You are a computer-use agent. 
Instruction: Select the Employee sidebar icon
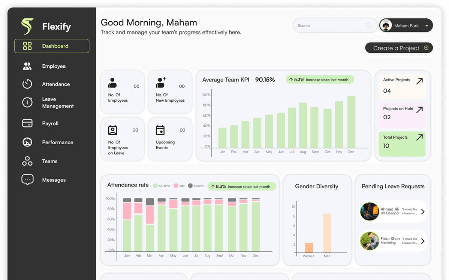coord(27,66)
